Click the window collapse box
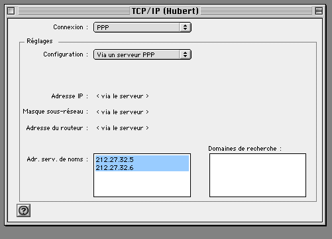 point(319,11)
